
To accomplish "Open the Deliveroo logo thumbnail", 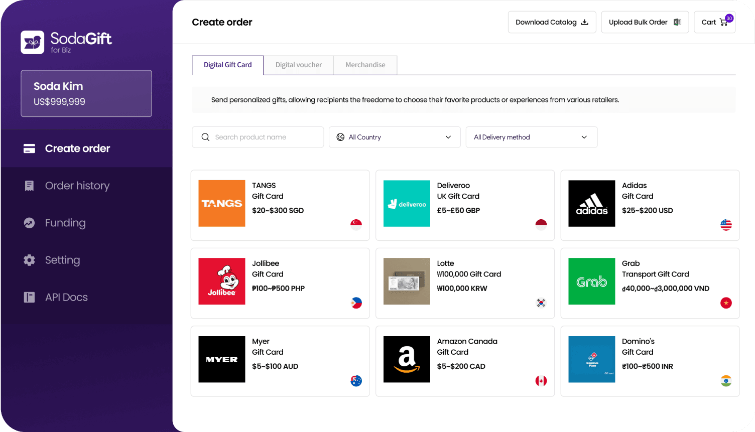I will click(407, 203).
